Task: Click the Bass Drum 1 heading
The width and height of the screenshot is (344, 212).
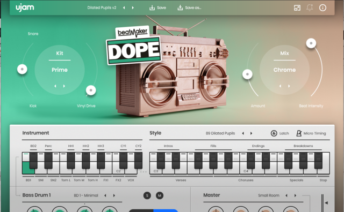Action: [x=37, y=195]
